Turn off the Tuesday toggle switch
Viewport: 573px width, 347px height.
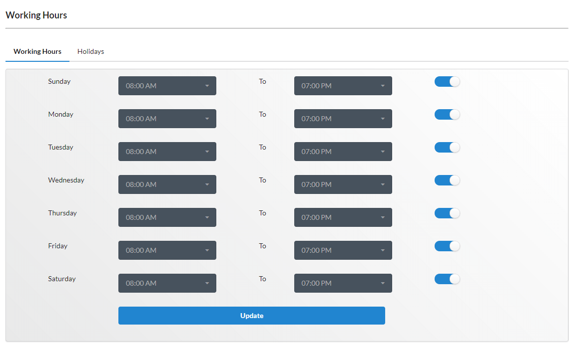(447, 147)
